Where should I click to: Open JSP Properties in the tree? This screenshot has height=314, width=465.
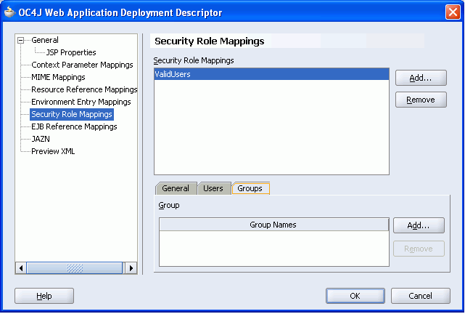71,52
